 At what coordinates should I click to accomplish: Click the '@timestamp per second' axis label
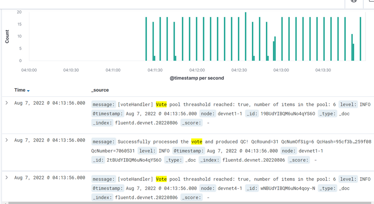tap(197, 78)
